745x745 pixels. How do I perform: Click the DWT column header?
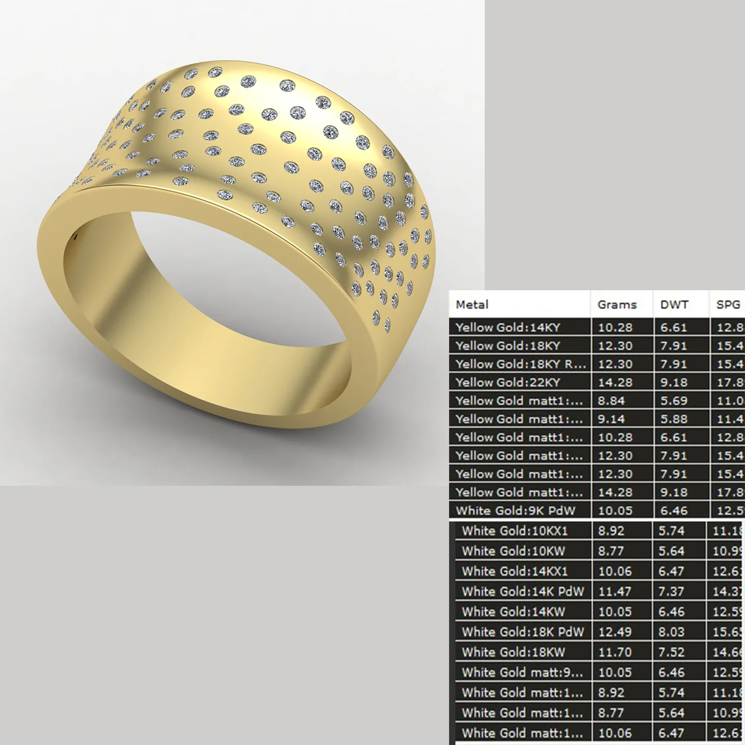point(674,305)
